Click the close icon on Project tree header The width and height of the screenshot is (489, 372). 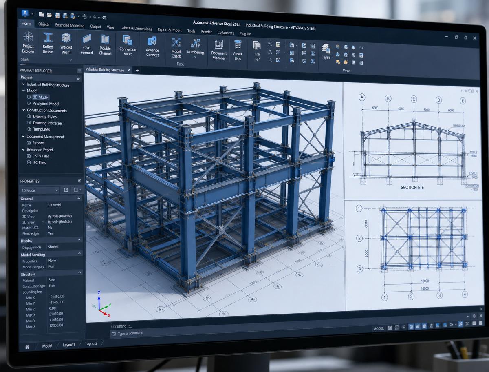79,78
